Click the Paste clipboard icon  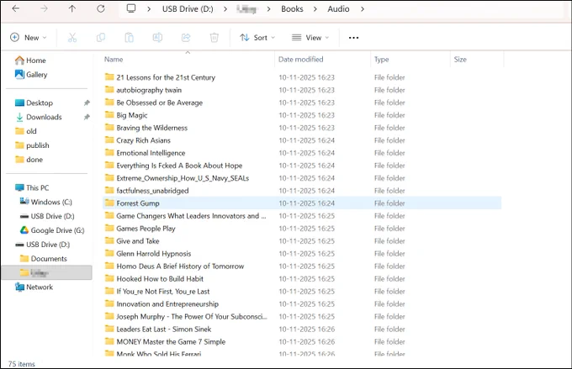pos(130,37)
